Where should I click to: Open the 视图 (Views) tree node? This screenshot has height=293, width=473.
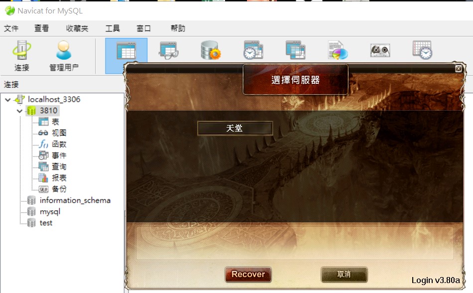tap(59, 133)
